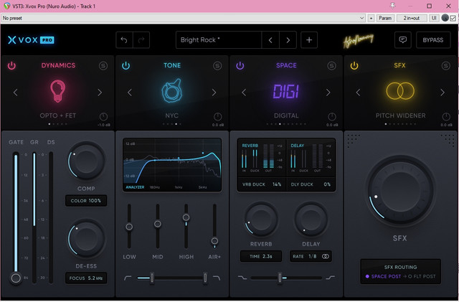Image resolution: width=459 pixels, height=302 pixels.
Task: Click the COMP knob
Action: pos(86,161)
